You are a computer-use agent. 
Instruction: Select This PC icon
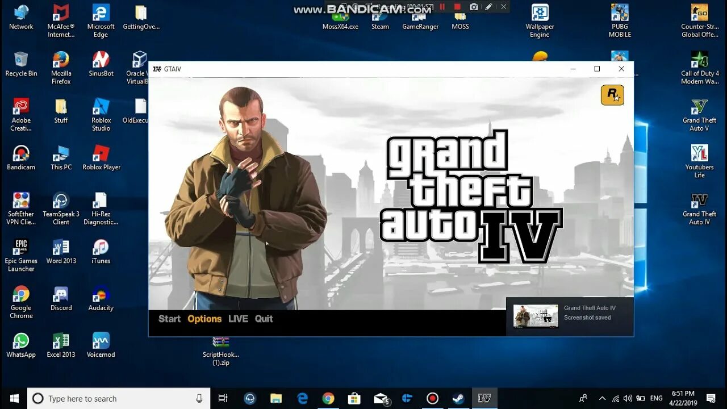coord(61,158)
